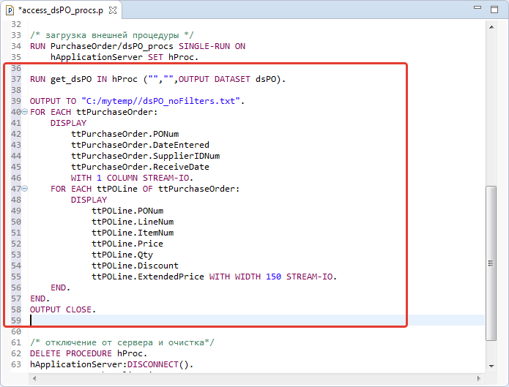
Task: Click "hApplicationServer:DISCONNECT()." statement
Action: click(x=111, y=364)
